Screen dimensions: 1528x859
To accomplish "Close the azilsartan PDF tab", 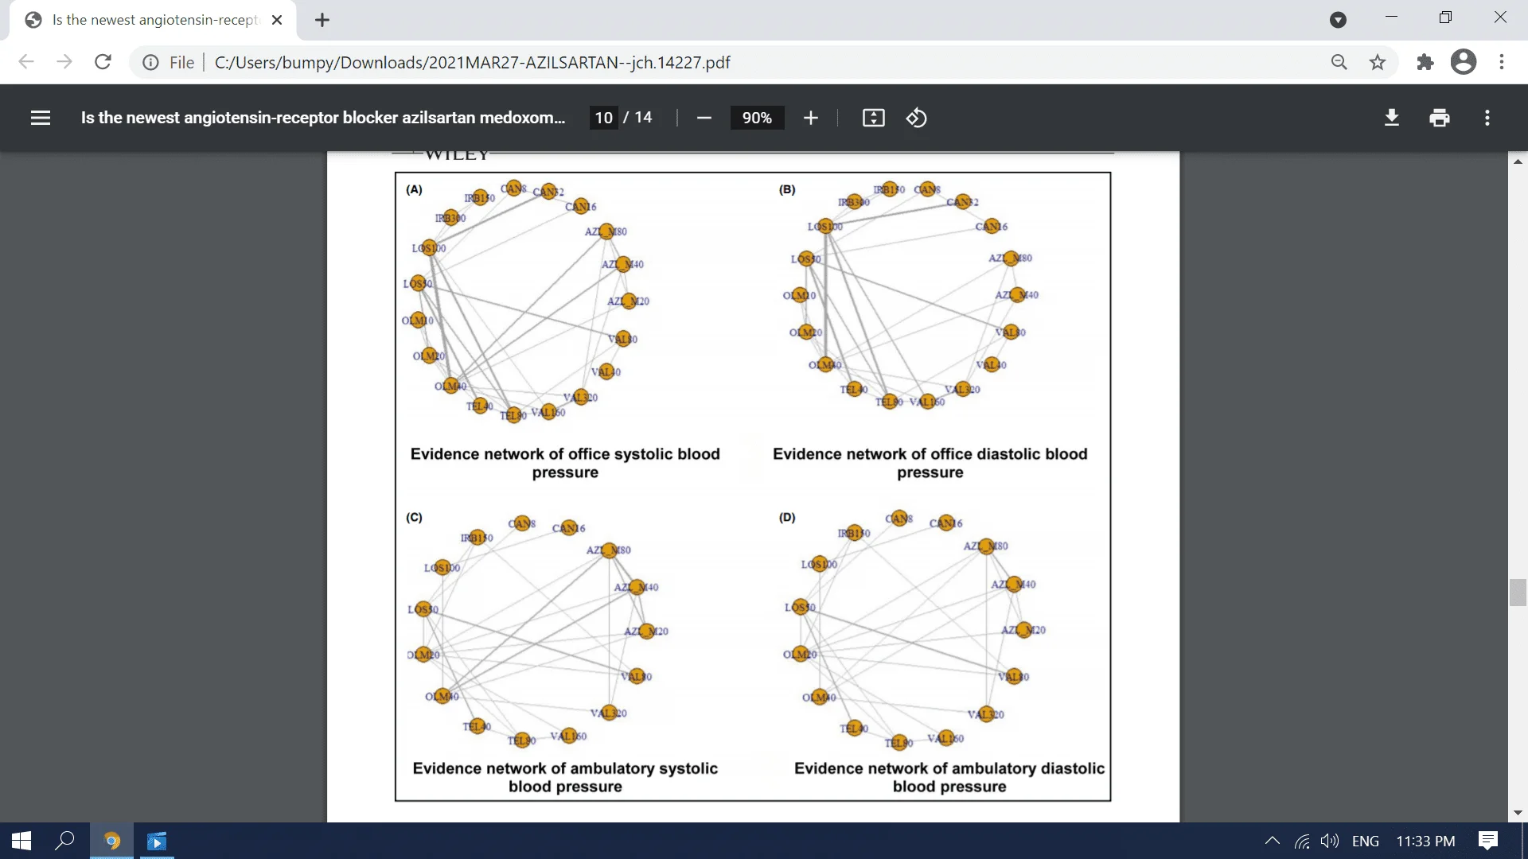I will [x=277, y=20].
